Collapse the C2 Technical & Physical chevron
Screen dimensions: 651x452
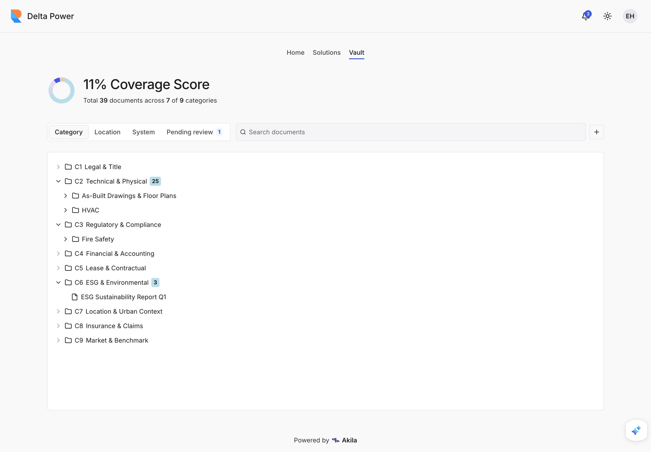tap(58, 181)
